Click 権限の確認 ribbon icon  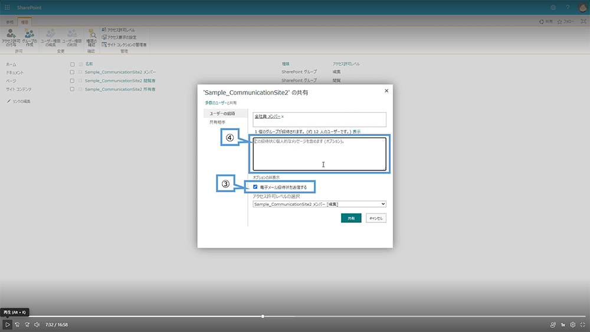click(91, 38)
